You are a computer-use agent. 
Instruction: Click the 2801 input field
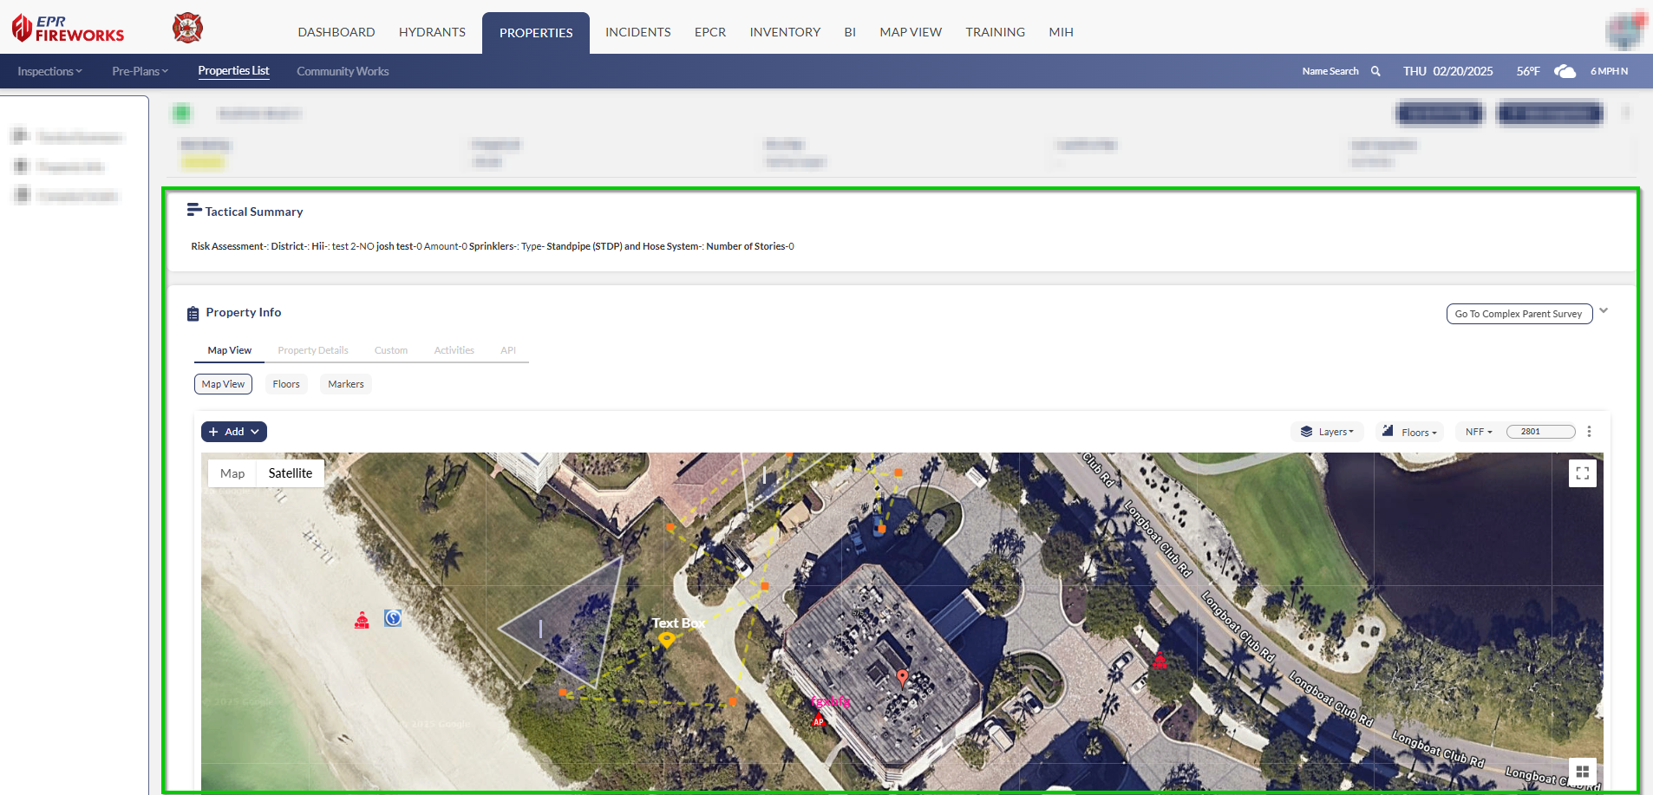[1540, 432]
